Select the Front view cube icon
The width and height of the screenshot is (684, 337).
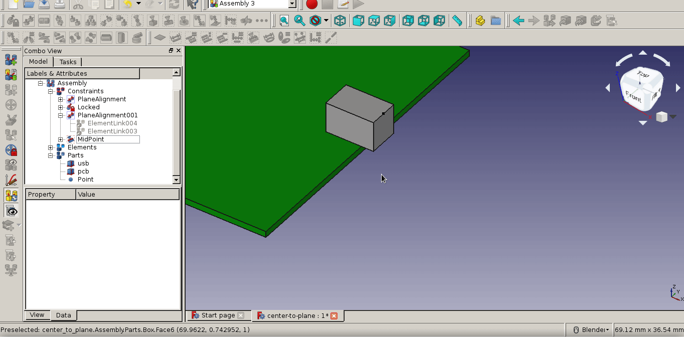coord(358,21)
